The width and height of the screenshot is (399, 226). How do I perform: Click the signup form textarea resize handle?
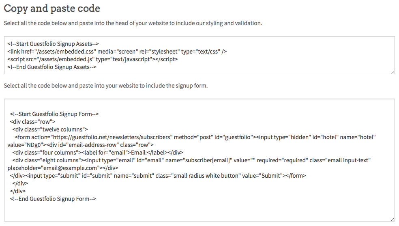pos(393,219)
